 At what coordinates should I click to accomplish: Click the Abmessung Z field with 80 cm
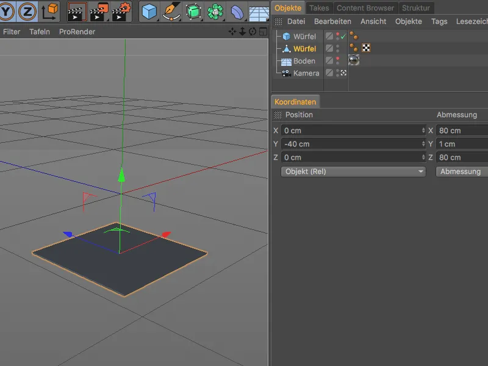pyautogui.click(x=462, y=157)
